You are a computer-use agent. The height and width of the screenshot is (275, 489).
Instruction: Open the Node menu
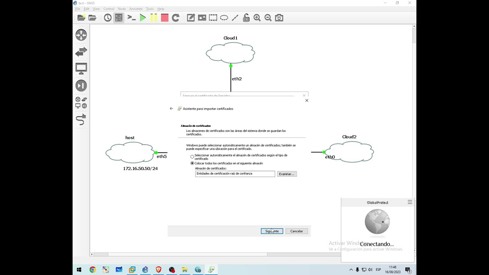click(122, 9)
